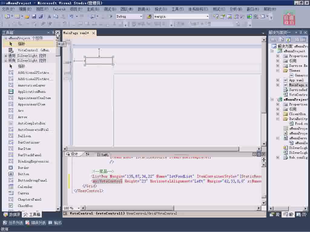This screenshot has height=232, width=310.
Task: Open the Telerik menu
Action: [x=59, y=9]
